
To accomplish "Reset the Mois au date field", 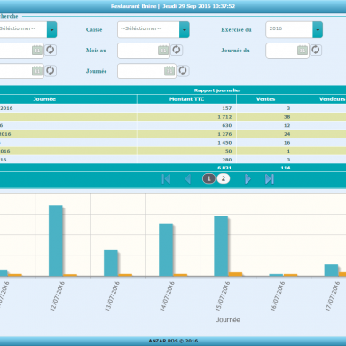I will click(x=177, y=50).
